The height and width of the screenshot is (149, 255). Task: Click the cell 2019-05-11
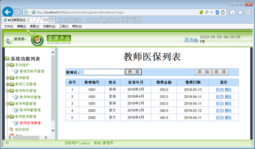[x=193, y=104]
